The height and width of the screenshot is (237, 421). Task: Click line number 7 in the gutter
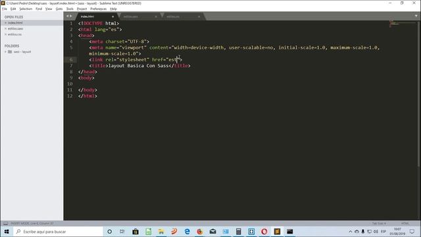71,66
